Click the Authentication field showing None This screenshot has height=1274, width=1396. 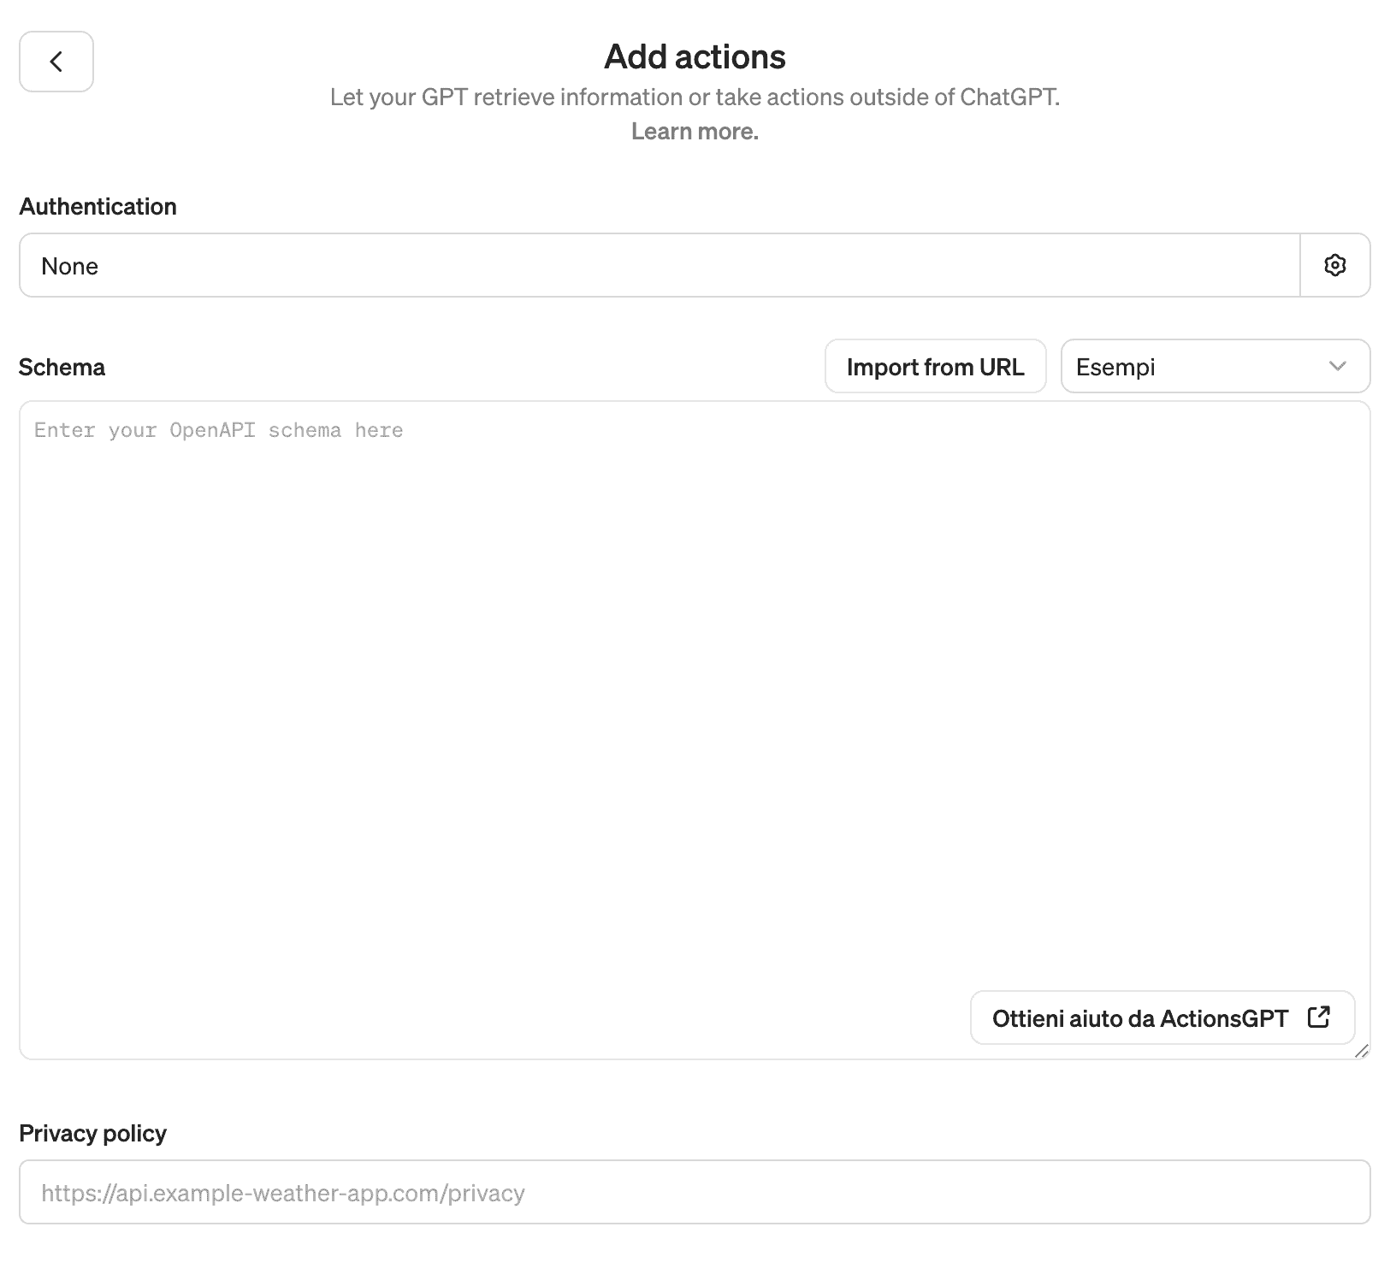(x=659, y=266)
